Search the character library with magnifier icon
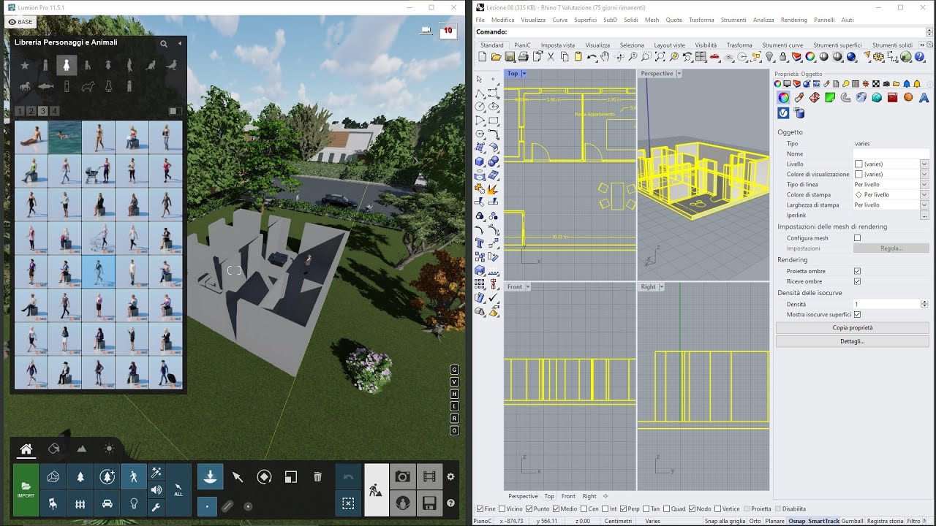Viewport: 936px width, 526px height. [x=164, y=44]
